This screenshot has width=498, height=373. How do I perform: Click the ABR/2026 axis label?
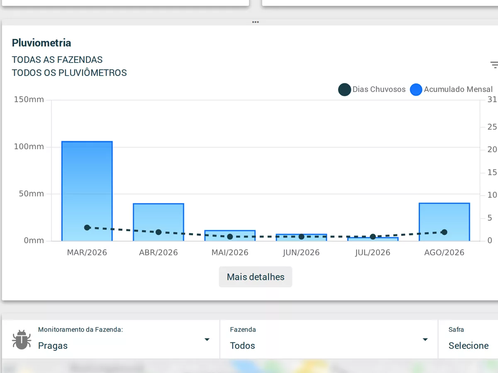tap(159, 252)
